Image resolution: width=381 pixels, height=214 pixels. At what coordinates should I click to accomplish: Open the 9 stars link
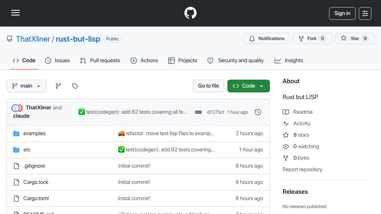click(x=296, y=135)
